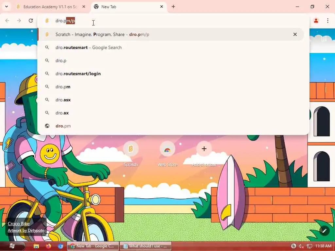Remove the Scratch suggestion with X

(295, 34)
